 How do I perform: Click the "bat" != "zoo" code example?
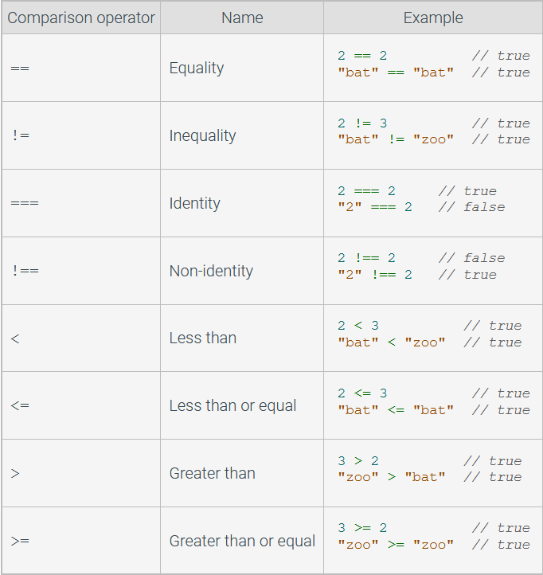click(x=396, y=139)
